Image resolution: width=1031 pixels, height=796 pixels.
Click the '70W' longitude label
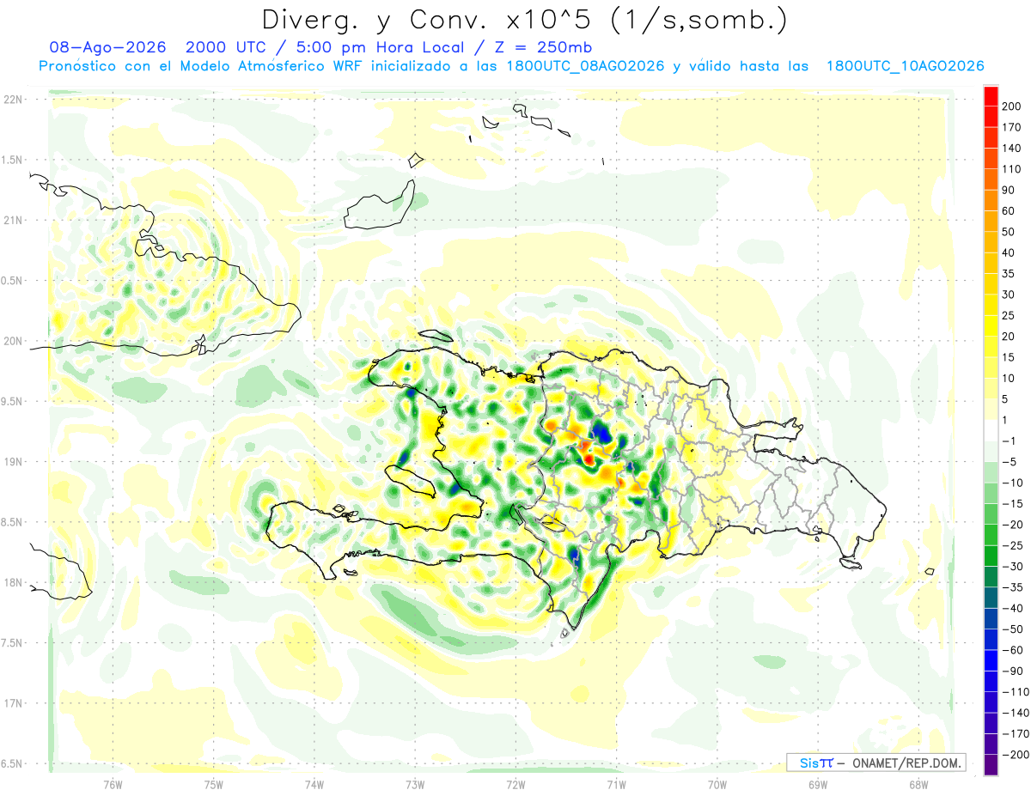click(717, 784)
